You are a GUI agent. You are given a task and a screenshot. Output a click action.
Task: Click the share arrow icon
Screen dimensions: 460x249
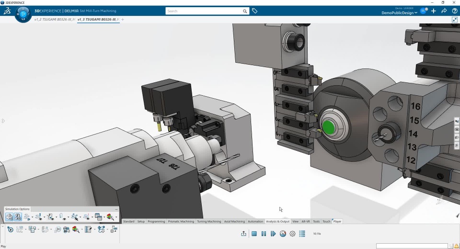(x=444, y=11)
